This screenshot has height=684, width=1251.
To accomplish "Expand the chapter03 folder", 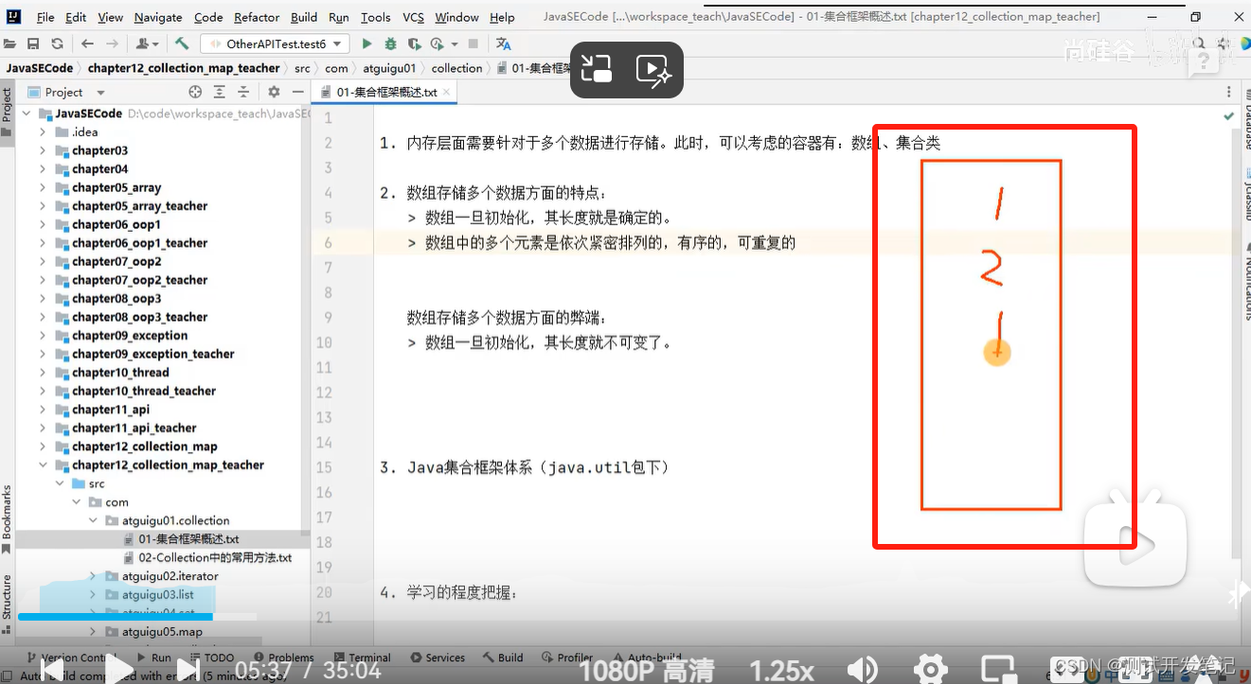I will [43, 150].
